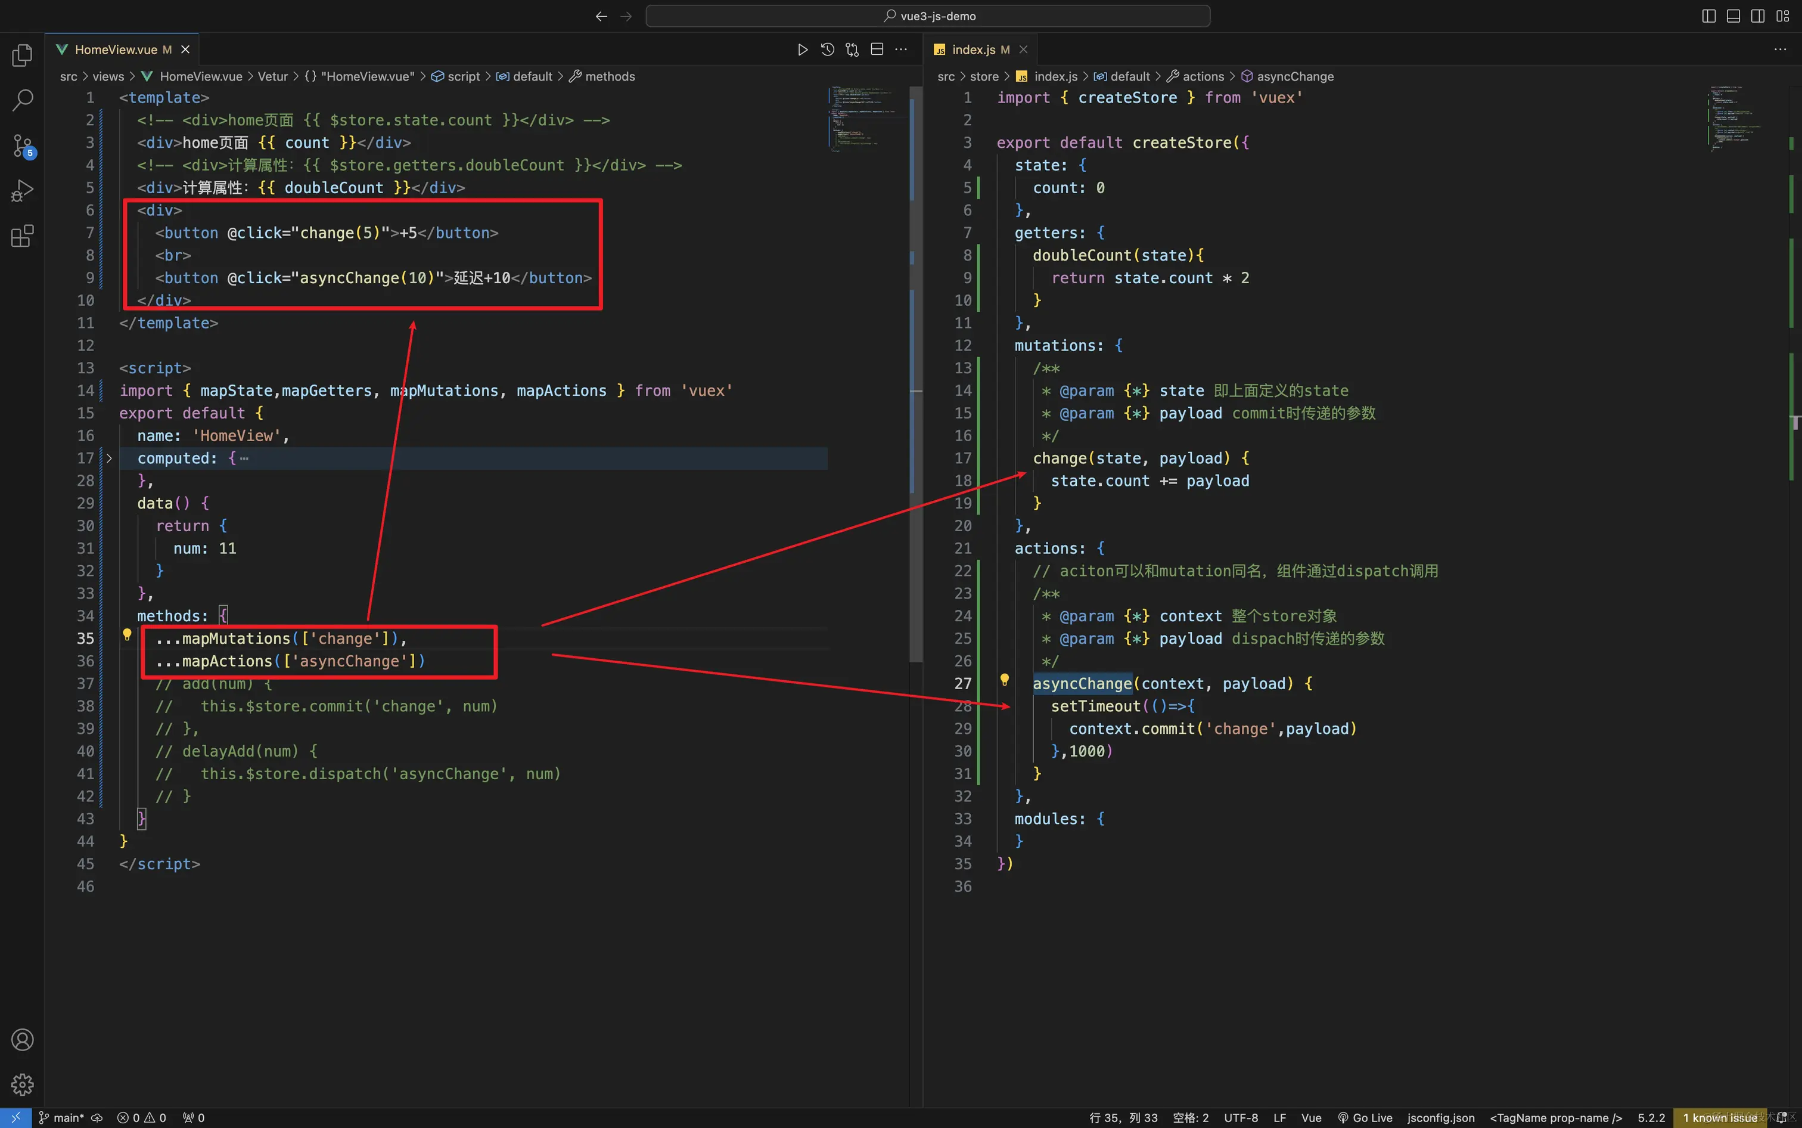
Task: Open the Extensions view
Action: 23,237
